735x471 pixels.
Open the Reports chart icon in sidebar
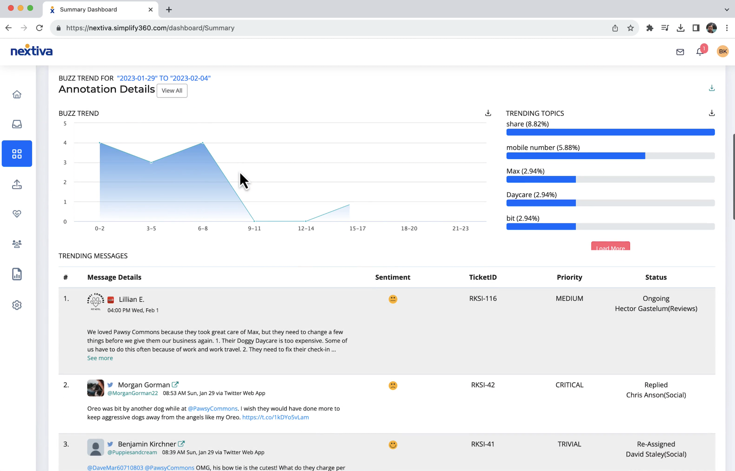(17, 274)
